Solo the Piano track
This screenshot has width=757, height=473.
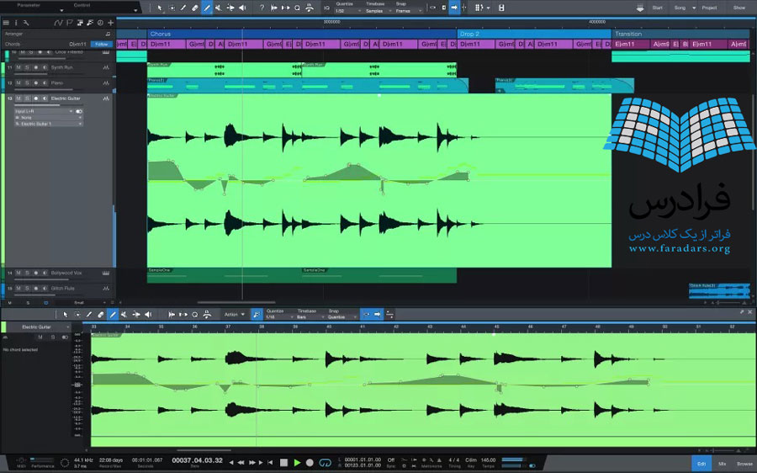(28, 82)
